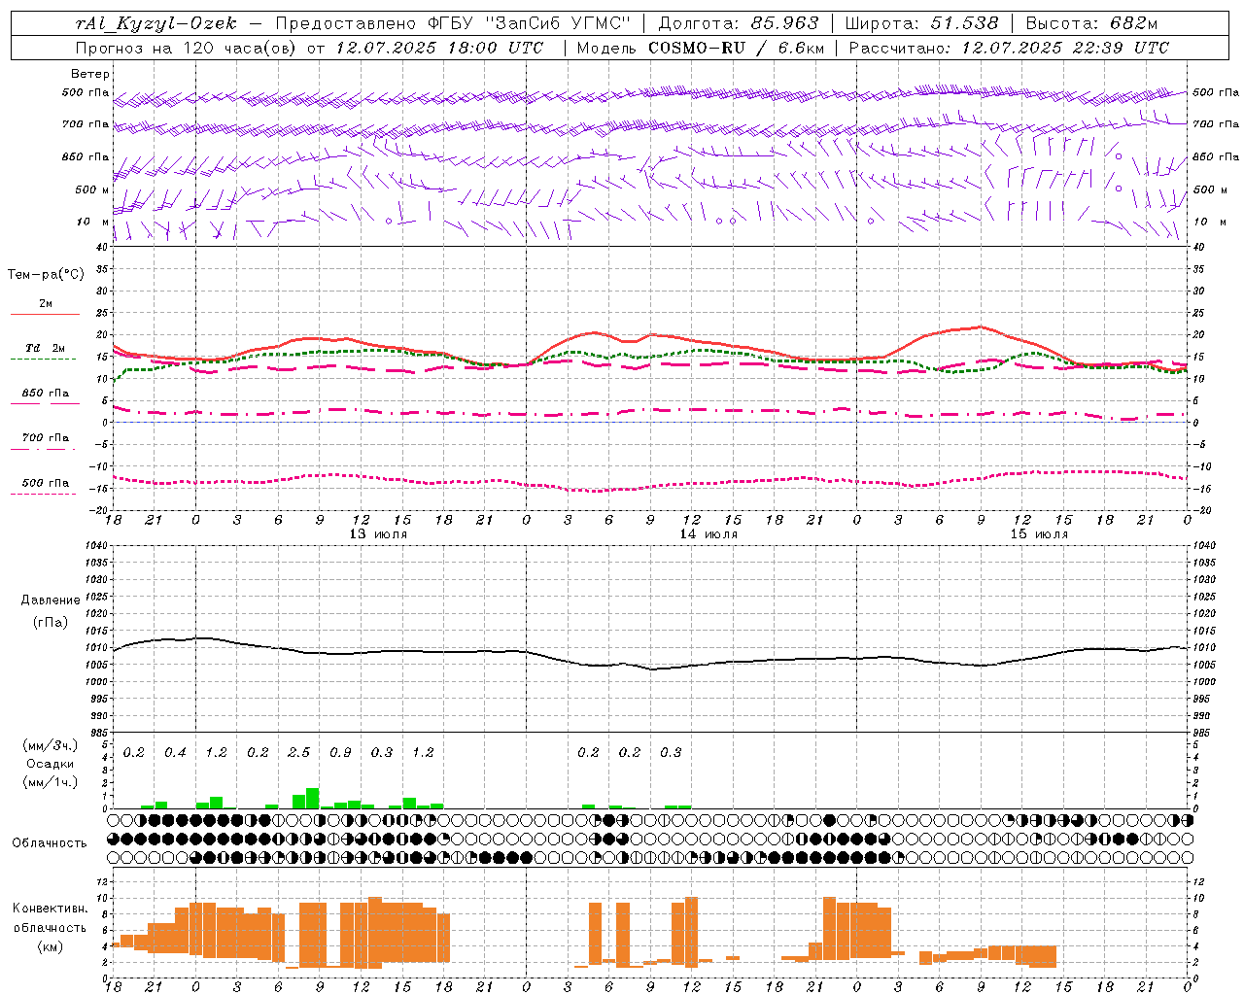Image resolution: width=1244 pixels, height=995 pixels.
Task: Click the Тем-ра(°C) axis label
Action: point(46,275)
